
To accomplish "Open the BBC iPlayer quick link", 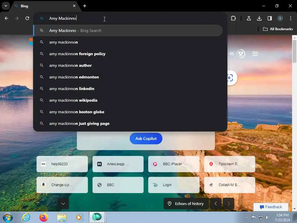I will coord(174,164).
